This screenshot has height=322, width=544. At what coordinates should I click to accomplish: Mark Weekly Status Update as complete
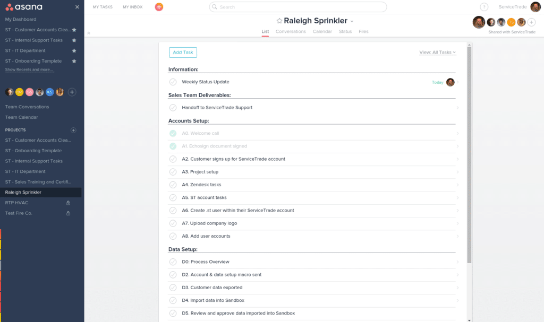(x=173, y=82)
